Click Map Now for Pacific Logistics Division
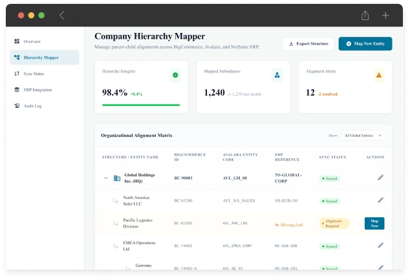 pyautogui.click(x=374, y=223)
